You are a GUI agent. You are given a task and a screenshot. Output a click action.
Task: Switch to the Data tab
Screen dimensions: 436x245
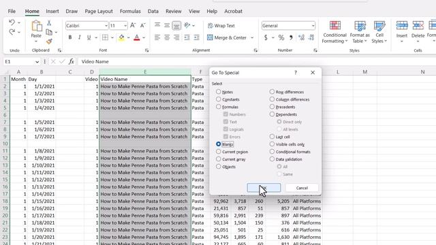coord(153,11)
